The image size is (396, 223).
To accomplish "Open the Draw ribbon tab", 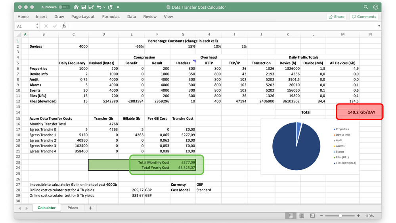I will point(59,17).
